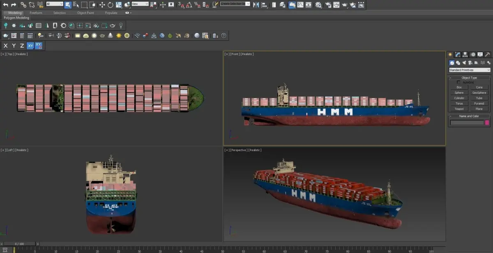The width and height of the screenshot is (493, 253).
Task: Open the selection filter 'All' dropdown
Action: (55, 4)
